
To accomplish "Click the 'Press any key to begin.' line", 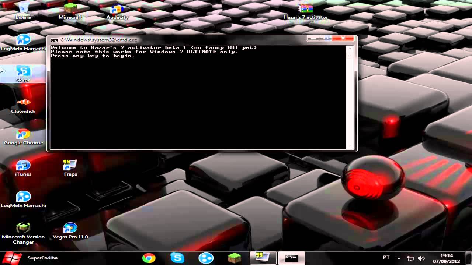I will 93,56.
